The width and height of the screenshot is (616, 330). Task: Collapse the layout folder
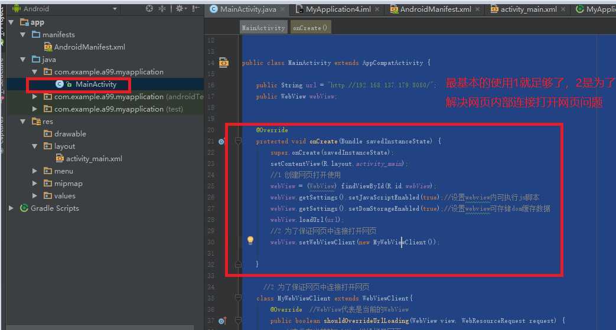(35, 146)
